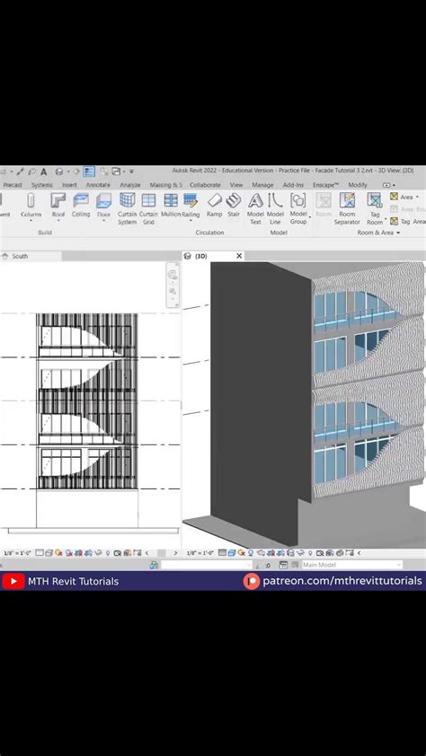Open the Insert ribbon tab
Viewport: 426px width, 756px height.
pyautogui.click(x=69, y=185)
